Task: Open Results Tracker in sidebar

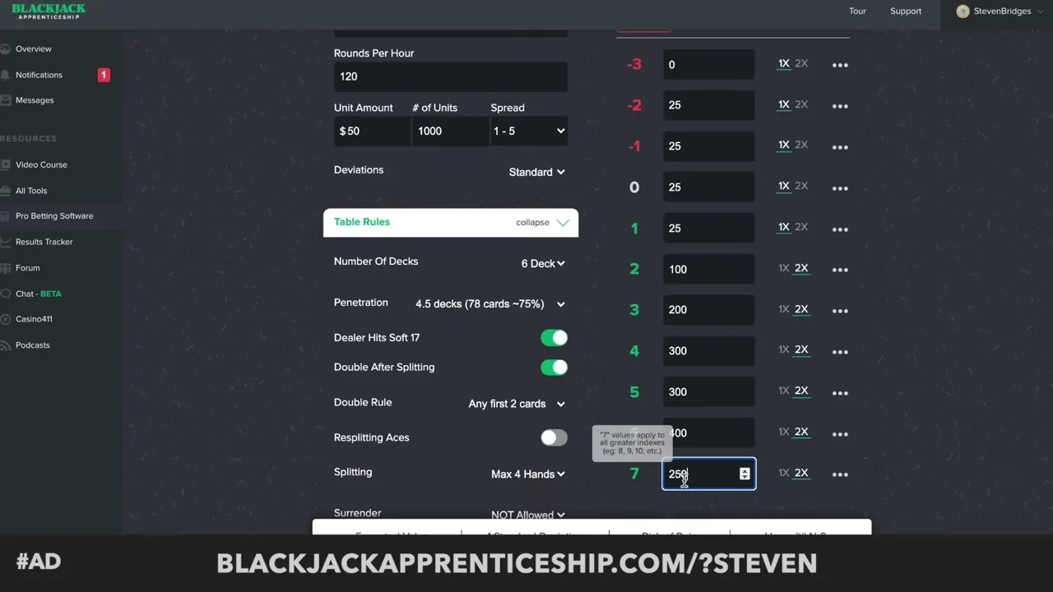Action: tap(44, 242)
